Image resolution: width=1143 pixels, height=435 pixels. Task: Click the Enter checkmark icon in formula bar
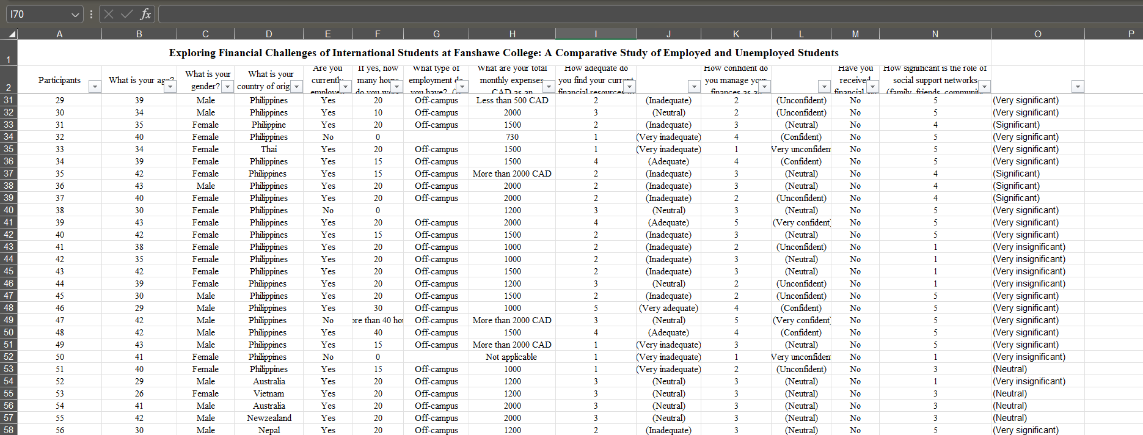coord(127,14)
